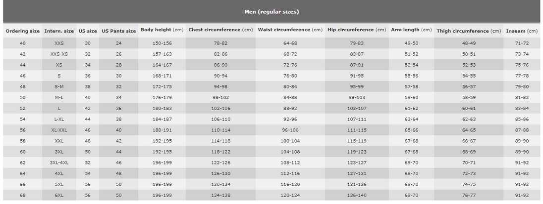
Task: Click the Intern. size column header
Action: (59, 31)
